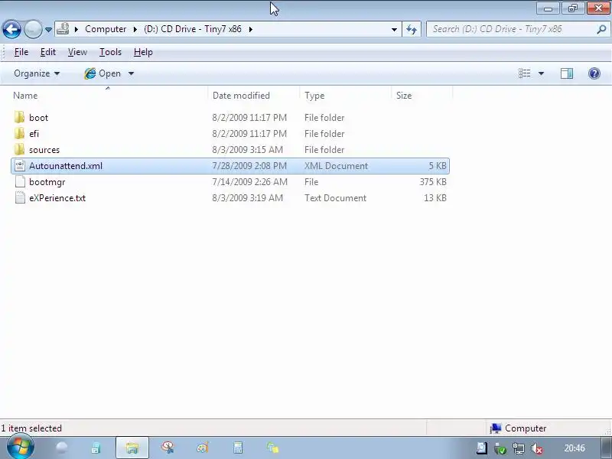
Task: Go back with the Back arrow button
Action: (11, 29)
